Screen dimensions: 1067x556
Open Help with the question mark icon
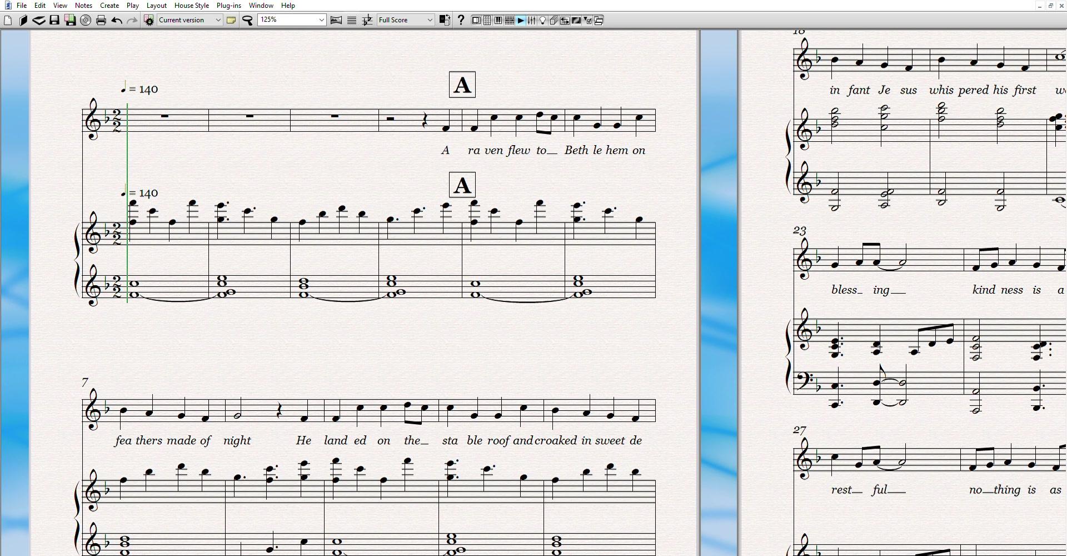pos(461,21)
